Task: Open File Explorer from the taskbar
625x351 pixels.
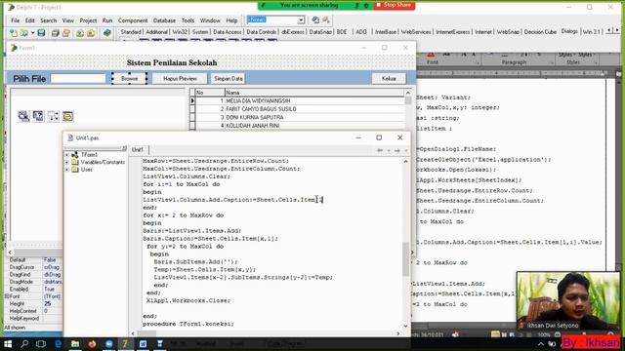Action: pos(75,343)
